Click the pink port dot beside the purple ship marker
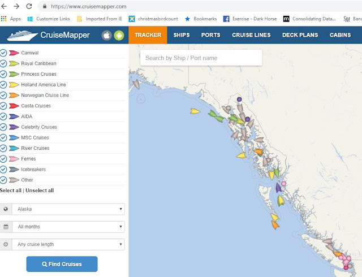The height and width of the screenshot is (277, 362). pos(283,184)
